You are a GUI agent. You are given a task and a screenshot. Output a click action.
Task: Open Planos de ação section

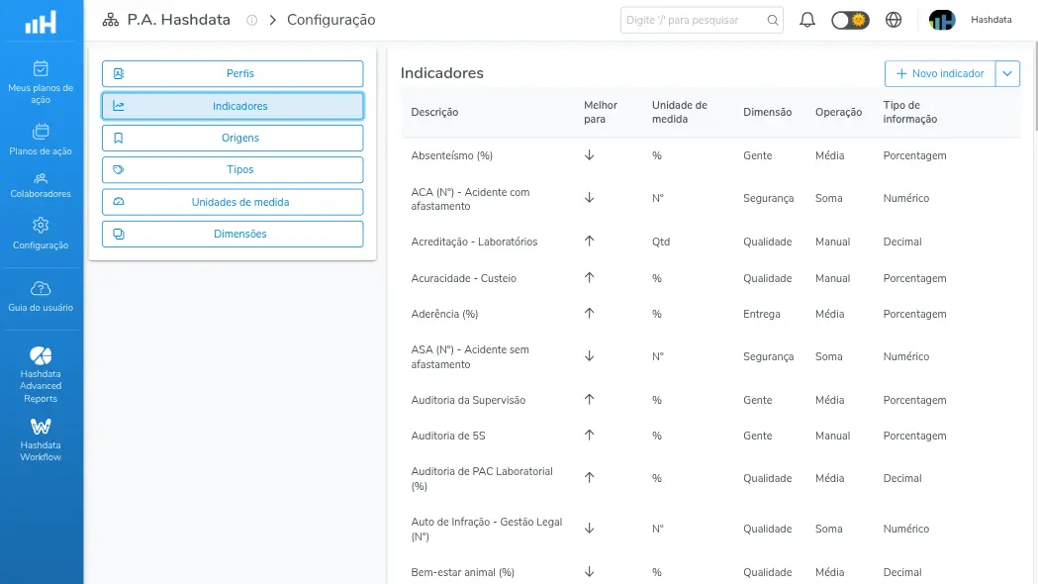pos(41,140)
